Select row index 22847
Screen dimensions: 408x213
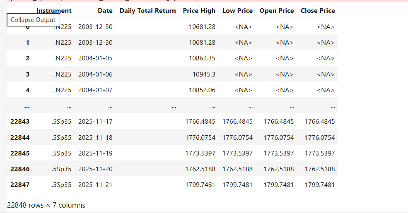tap(20, 185)
